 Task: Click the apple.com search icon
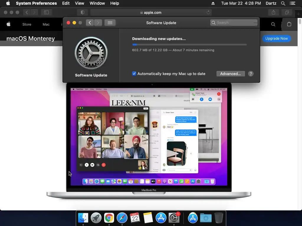[273, 24]
